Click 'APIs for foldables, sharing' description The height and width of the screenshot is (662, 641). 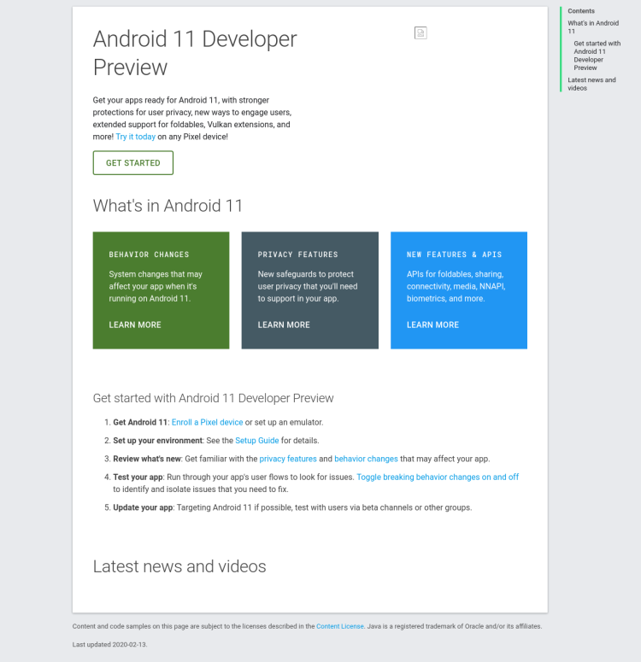pyautogui.click(x=456, y=286)
